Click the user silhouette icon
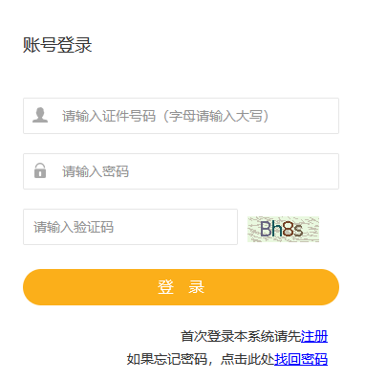This screenshot has width=365, height=381. pos(40,115)
